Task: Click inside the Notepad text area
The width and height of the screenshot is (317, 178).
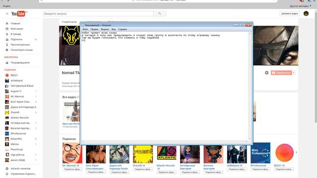Action: point(165,86)
